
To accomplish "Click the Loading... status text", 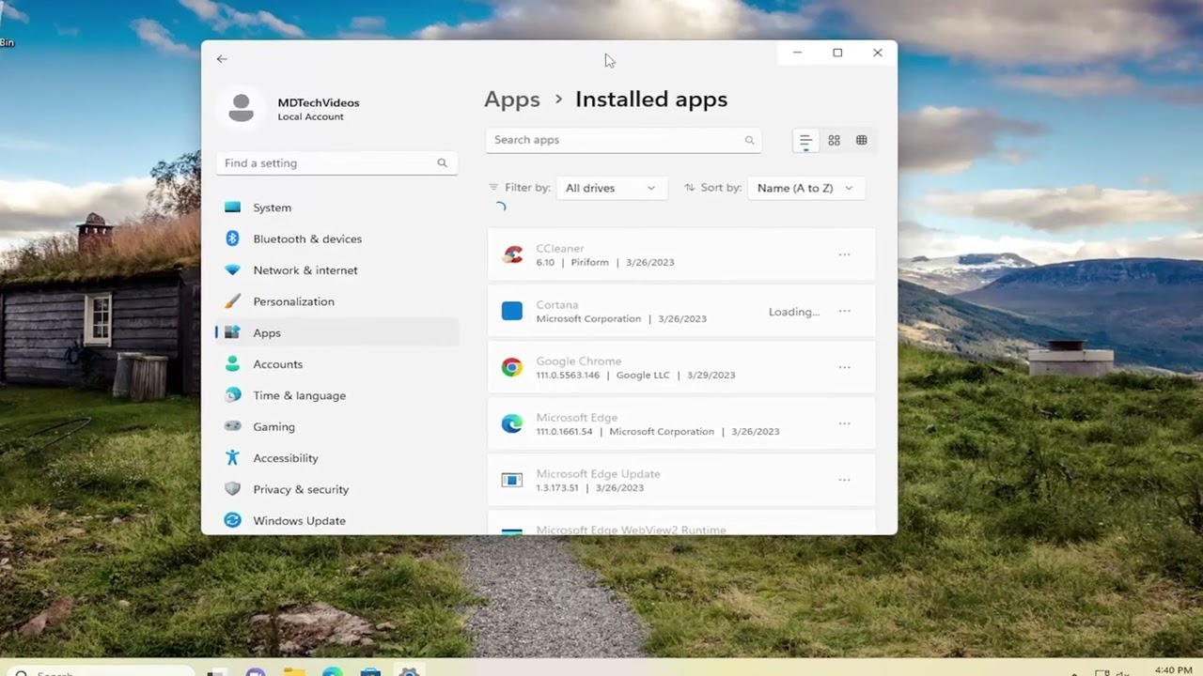I will click(x=794, y=312).
